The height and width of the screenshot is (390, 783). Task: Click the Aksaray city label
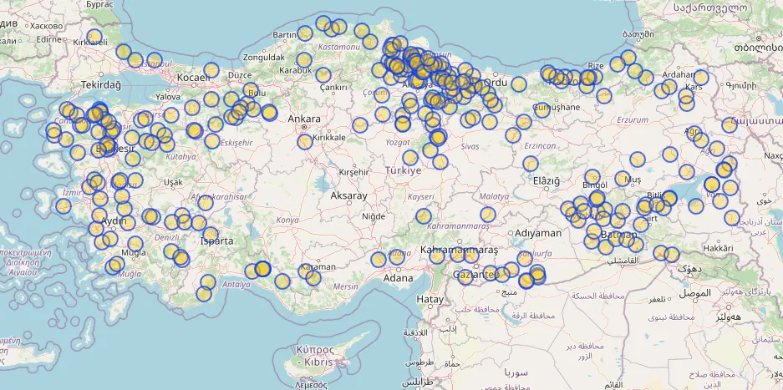(x=348, y=195)
